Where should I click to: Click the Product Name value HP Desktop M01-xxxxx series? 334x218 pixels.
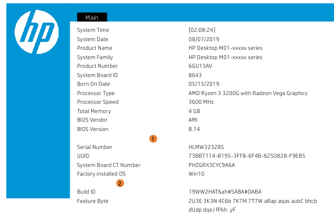coord(226,48)
